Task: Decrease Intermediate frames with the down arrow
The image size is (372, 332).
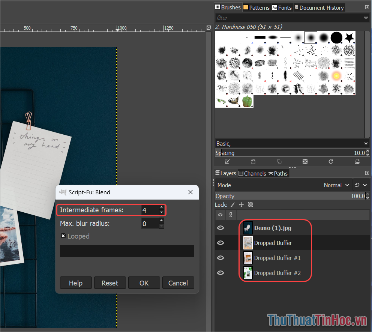Action: tap(161, 212)
